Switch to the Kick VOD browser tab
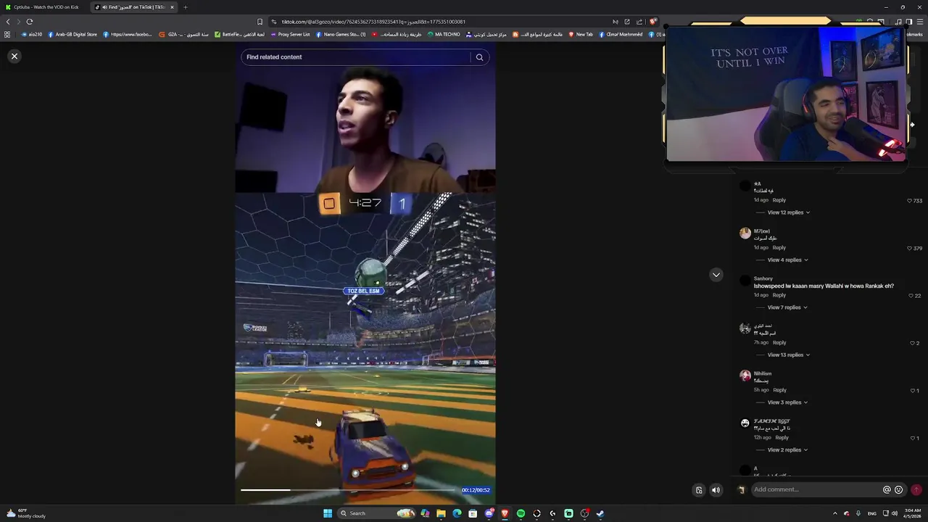This screenshot has height=522, width=928. point(45,7)
